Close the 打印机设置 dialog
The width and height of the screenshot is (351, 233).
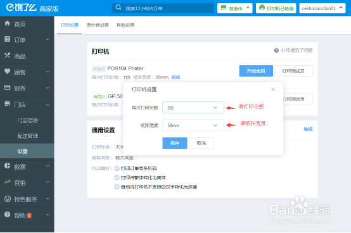tap(273, 89)
